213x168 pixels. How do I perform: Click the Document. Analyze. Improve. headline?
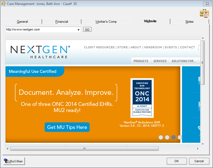coord(66,93)
